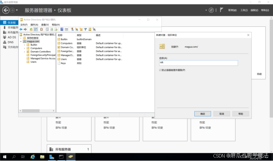The image size is (273, 161).
Task: Open the navigation history dropdown in Server Manager
Action: pyautogui.click(x=17, y=10)
